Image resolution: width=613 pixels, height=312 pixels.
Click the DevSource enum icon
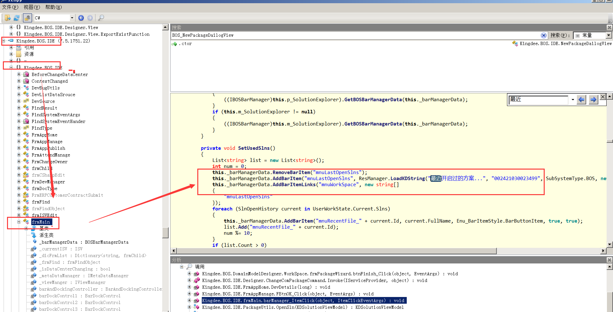point(26,101)
